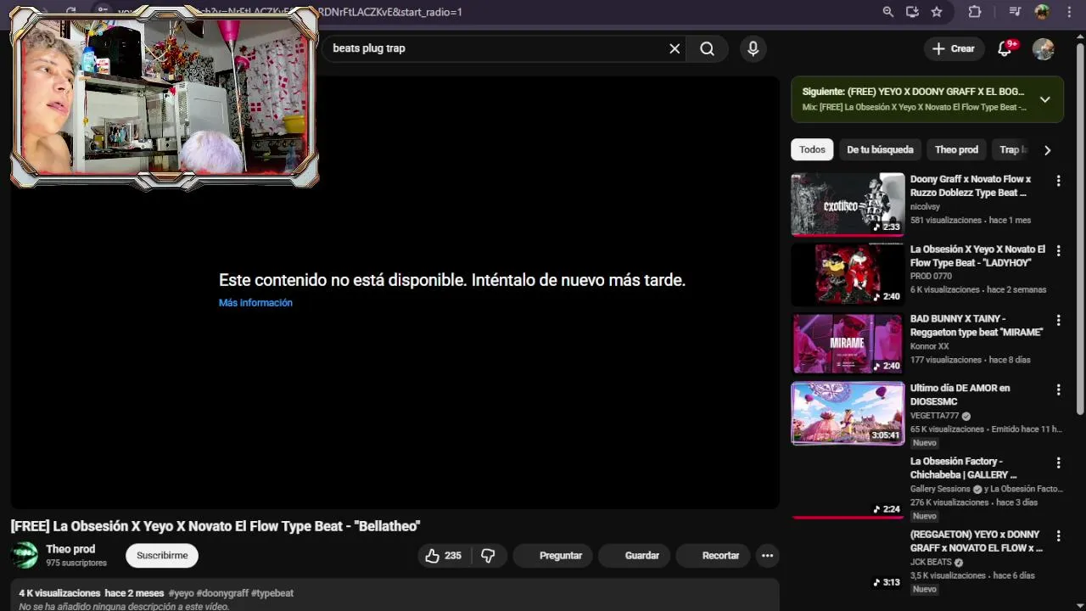Open the Theo prod channel name

point(70,549)
